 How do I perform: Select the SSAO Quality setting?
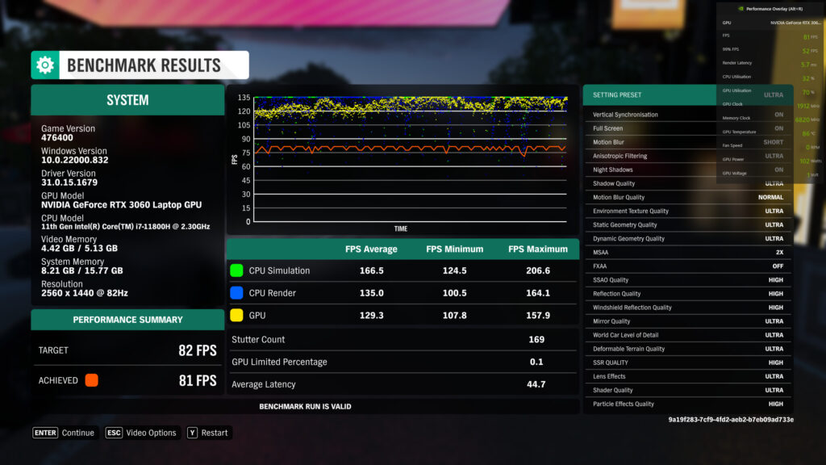tap(688, 280)
